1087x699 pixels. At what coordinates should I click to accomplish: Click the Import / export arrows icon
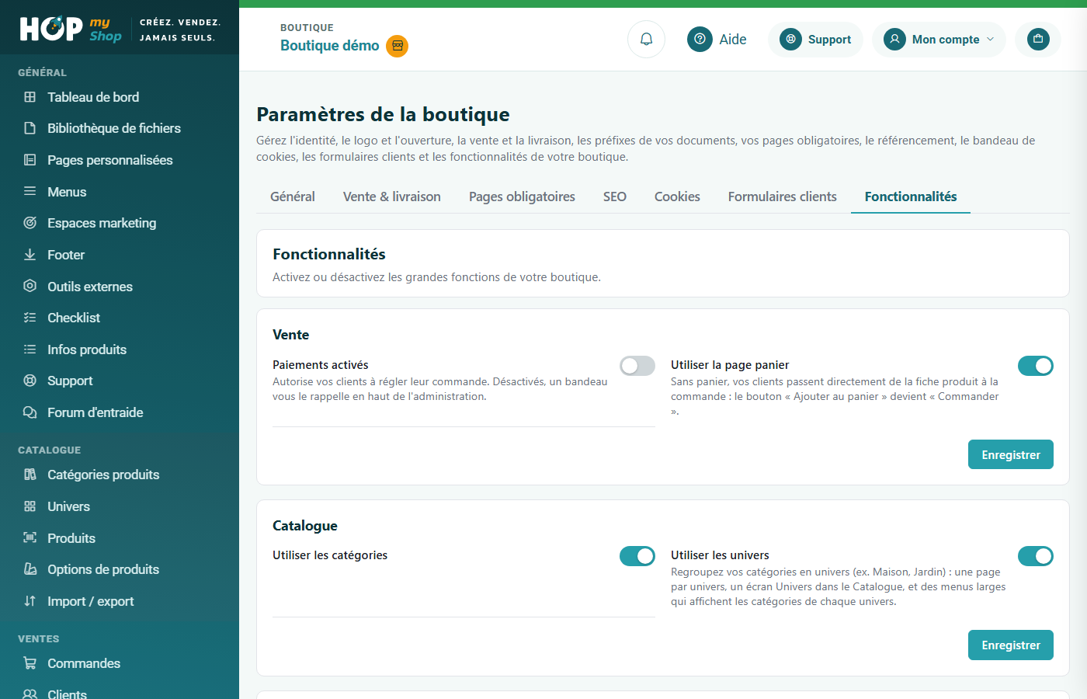click(x=30, y=601)
